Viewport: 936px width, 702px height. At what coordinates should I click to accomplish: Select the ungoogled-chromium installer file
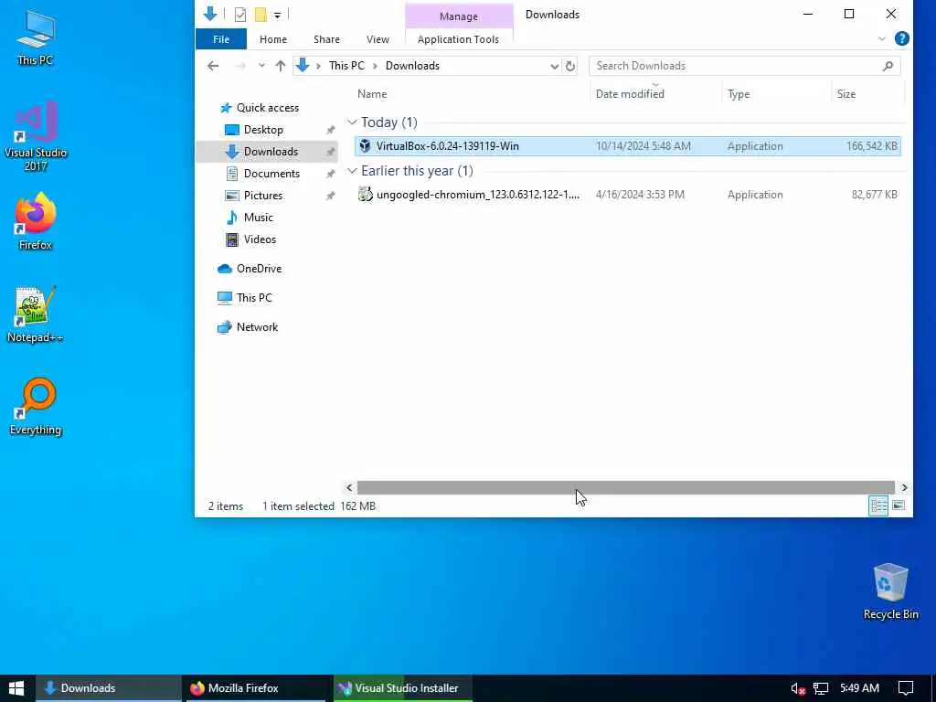pyautogui.click(x=627, y=195)
